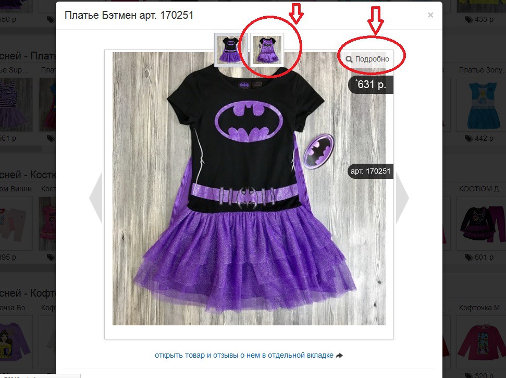The width and height of the screenshot is (506, 378).
Task: Click the price tag icon near 601 р
Action: 468,258
